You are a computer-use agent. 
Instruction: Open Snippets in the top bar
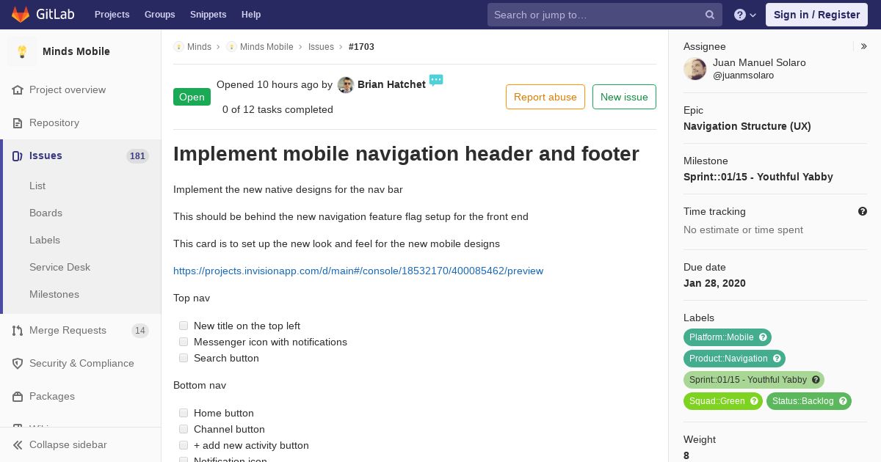click(x=208, y=15)
